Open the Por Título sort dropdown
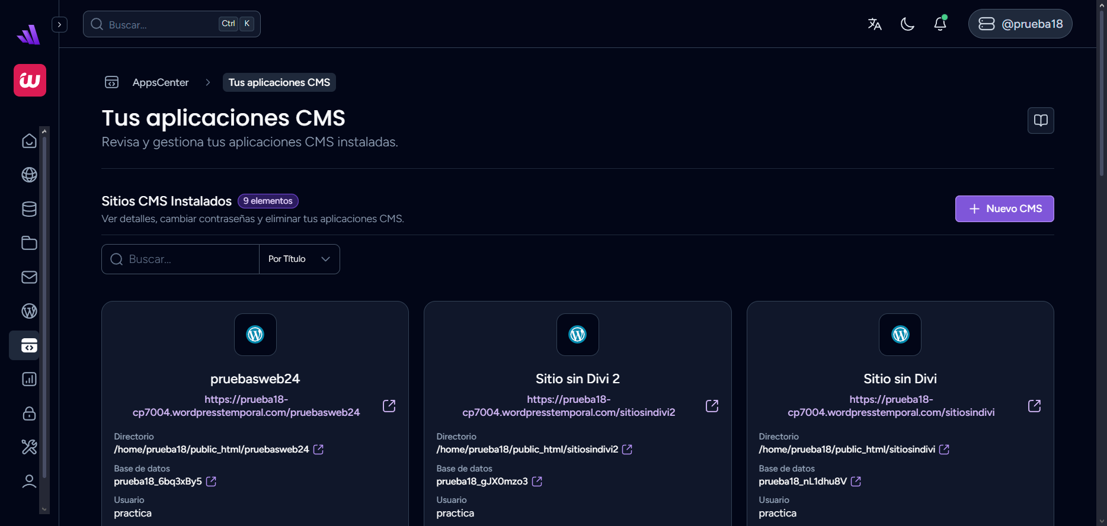The image size is (1107, 526). click(x=299, y=259)
